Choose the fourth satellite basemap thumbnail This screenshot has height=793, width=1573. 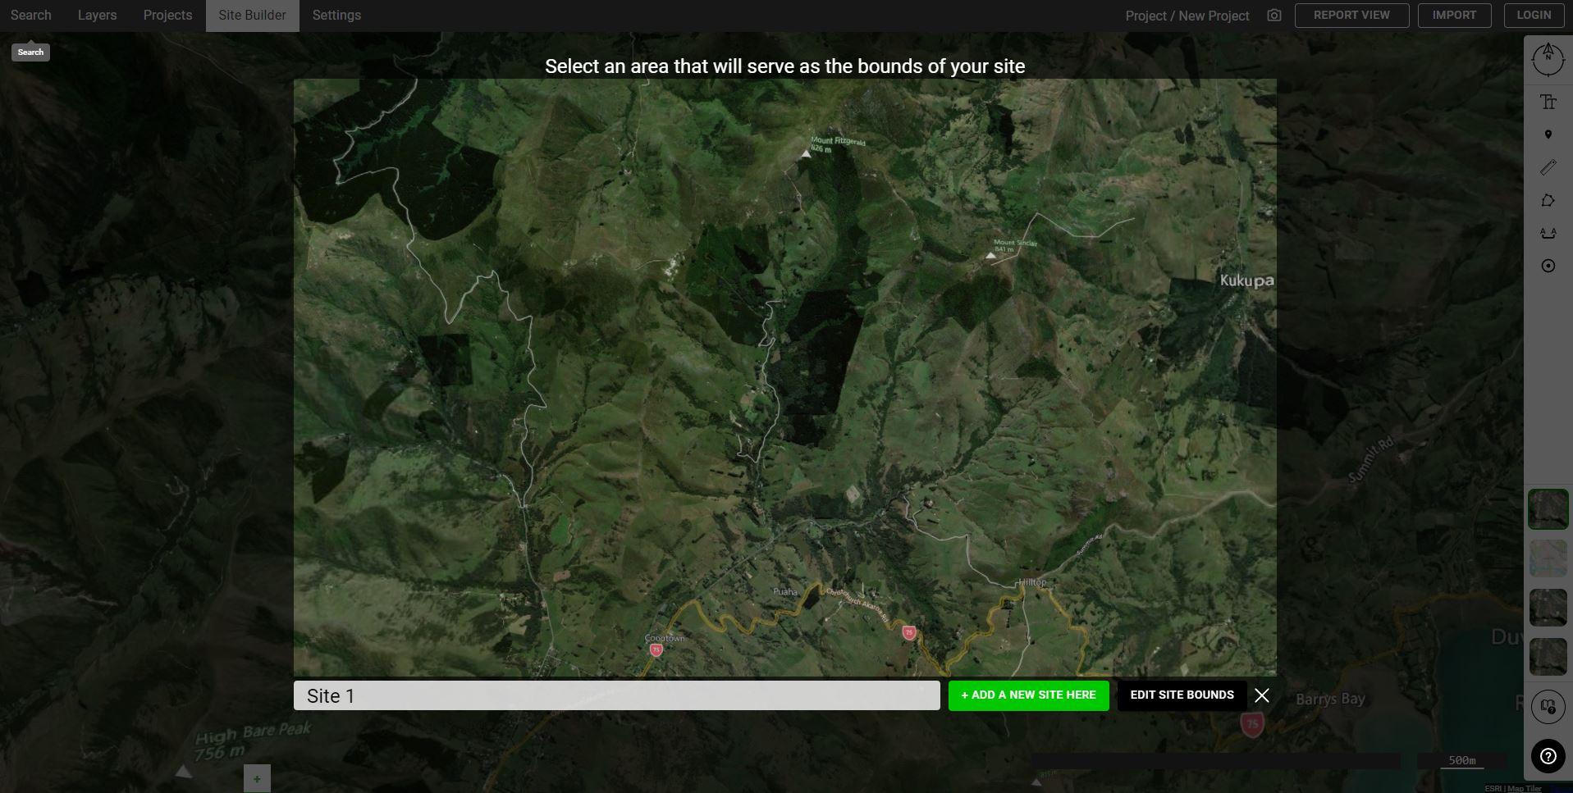coord(1548,657)
